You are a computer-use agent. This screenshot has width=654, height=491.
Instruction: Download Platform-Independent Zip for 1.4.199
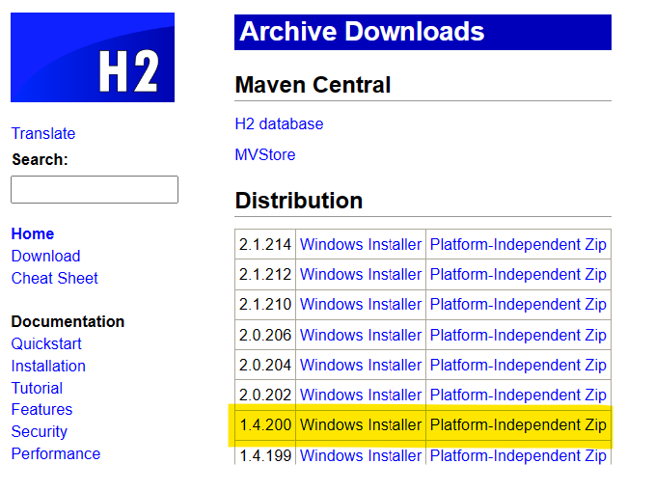point(518,455)
